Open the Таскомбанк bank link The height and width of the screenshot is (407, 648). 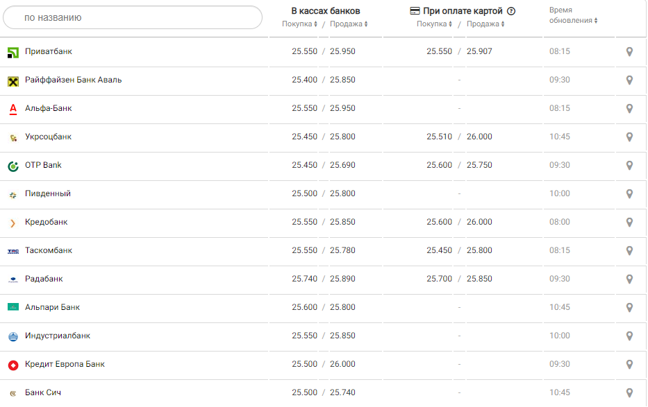click(x=49, y=250)
